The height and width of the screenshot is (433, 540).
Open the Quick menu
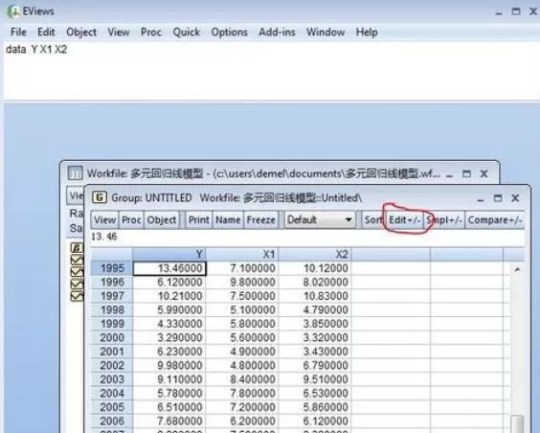click(187, 32)
